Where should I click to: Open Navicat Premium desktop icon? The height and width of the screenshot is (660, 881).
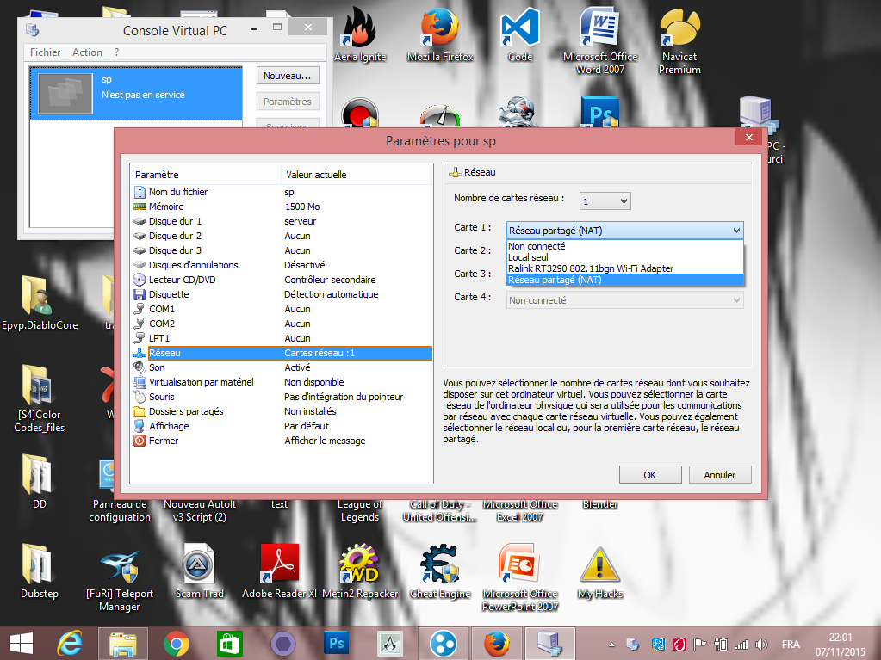(x=679, y=40)
